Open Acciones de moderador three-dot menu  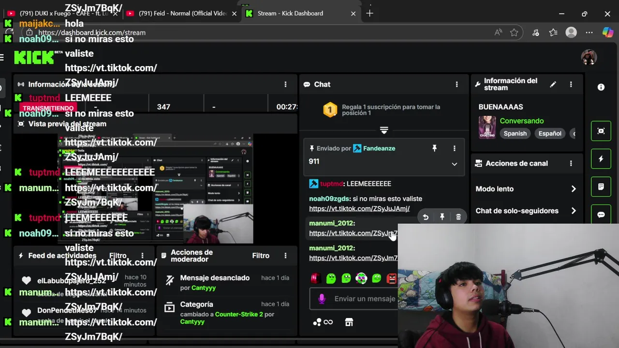point(285,256)
